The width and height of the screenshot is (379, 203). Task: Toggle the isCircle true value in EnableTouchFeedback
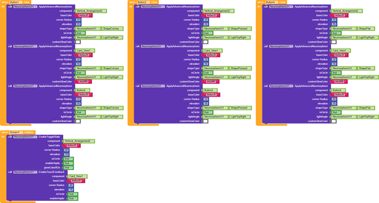click(73, 194)
